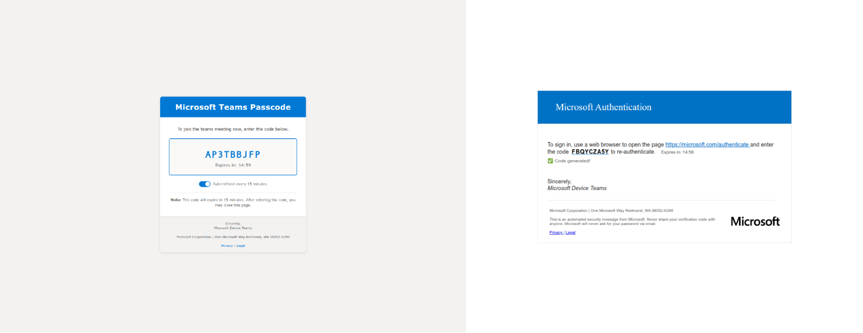Viewport: 863px width, 333px height.
Task: Click the Microsoft logo in Authentication footer
Action: coord(755,221)
